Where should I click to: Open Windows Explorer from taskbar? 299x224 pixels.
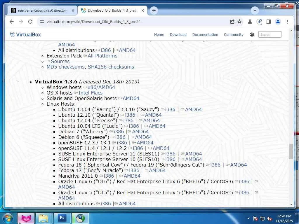pos(43,218)
